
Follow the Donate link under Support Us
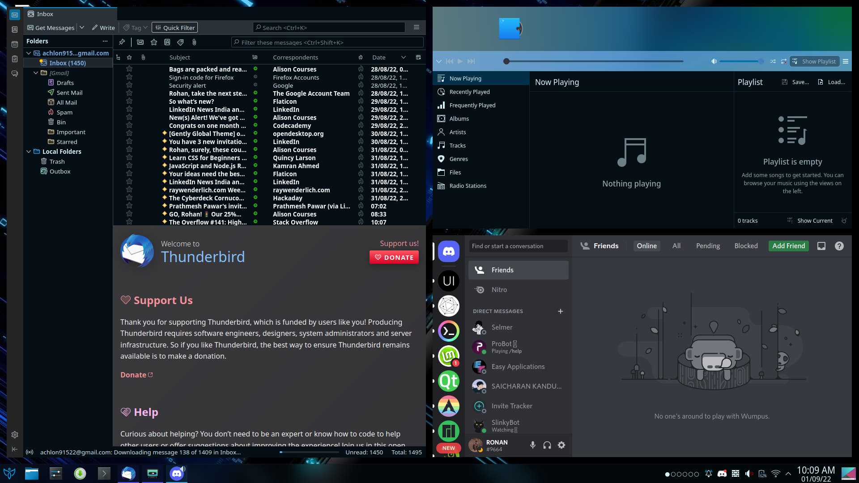[136, 375]
